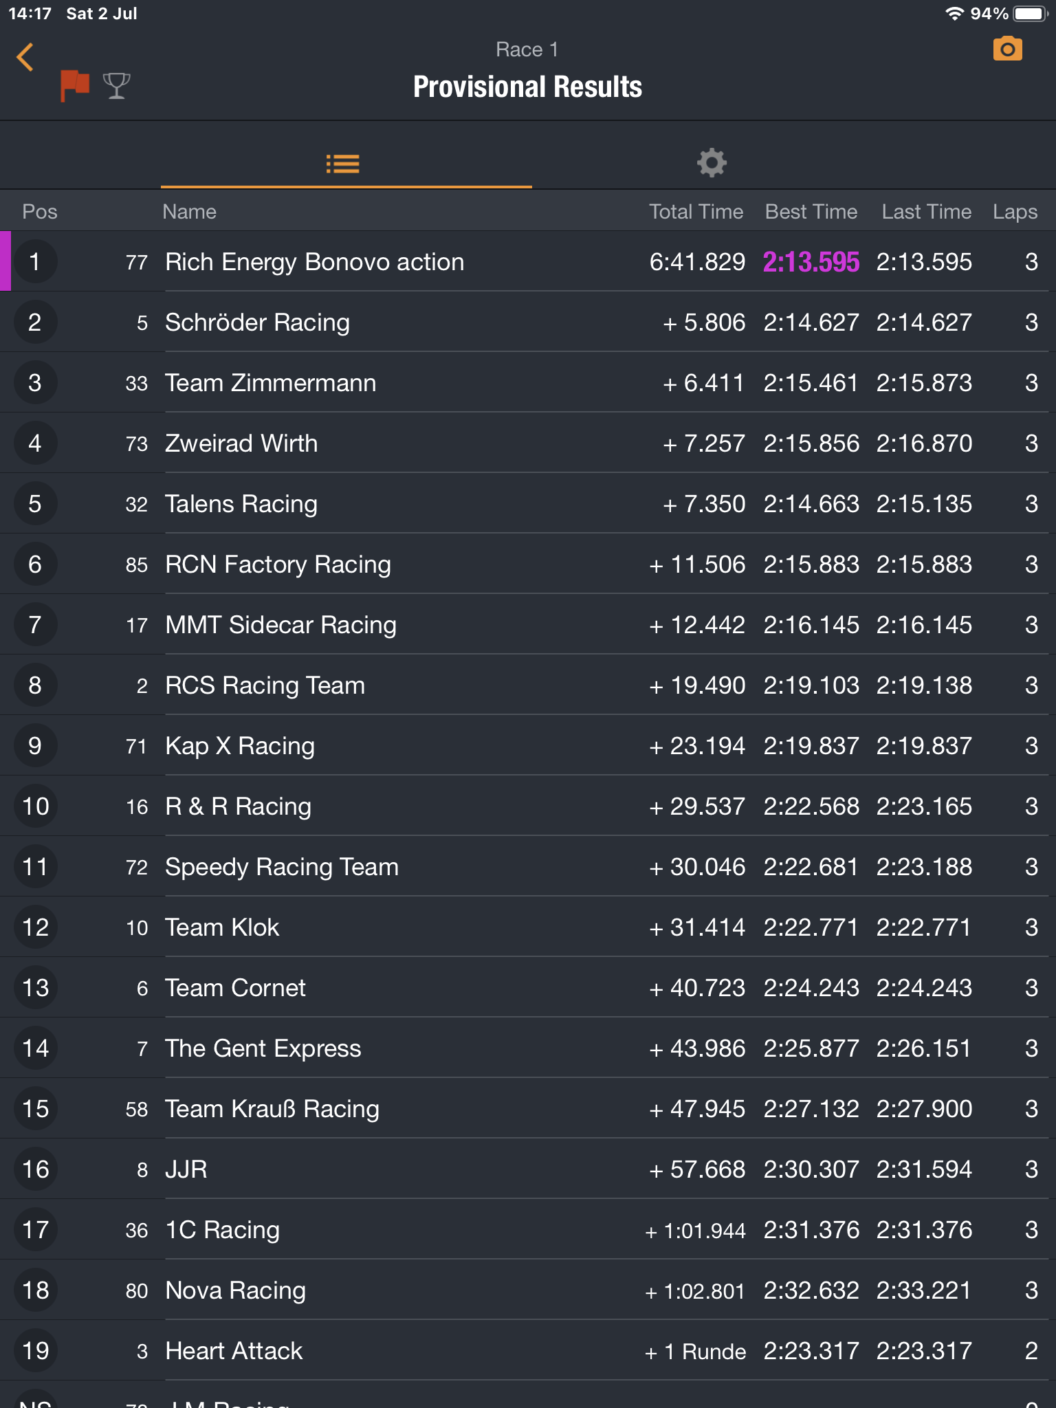
Task: Tap the Total Time column header
Action: pos(696,212)
